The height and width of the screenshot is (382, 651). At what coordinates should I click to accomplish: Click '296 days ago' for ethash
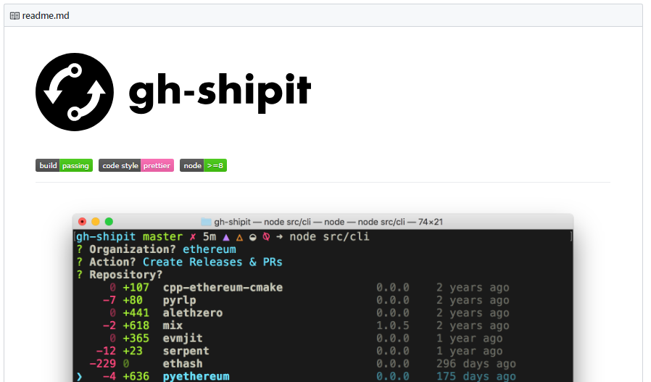coord(476,364)
